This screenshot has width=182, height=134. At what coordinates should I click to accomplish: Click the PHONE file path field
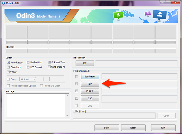coord(140,91)
